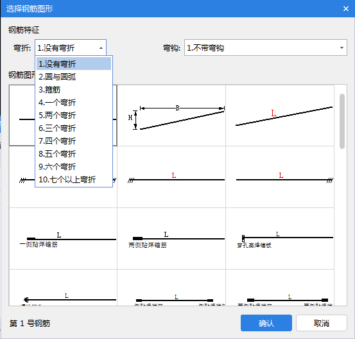The width and height of the screenshot is (355, 339).
Task: Click the 确认 button
Action: point(266,323)
